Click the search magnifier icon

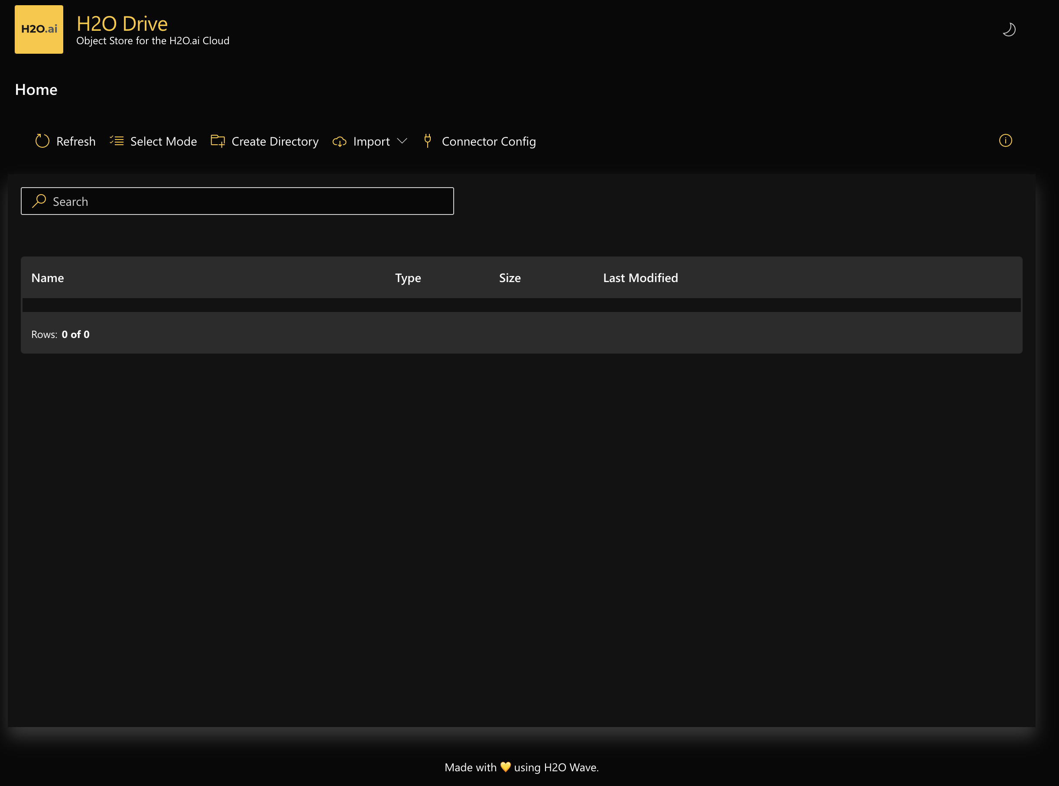(39, 201)
